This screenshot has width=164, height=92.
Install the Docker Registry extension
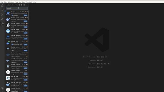coord(25,68)
